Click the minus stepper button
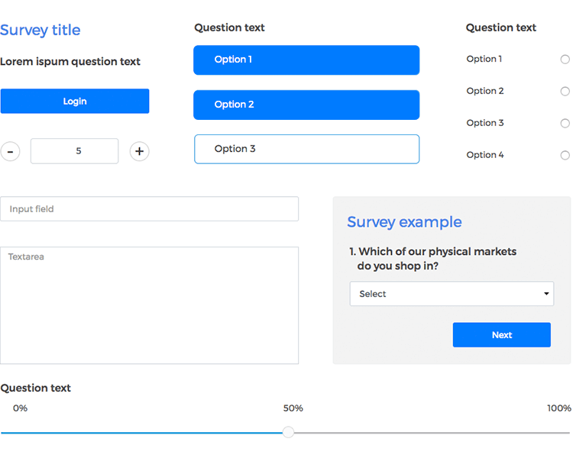This screenshot has height=458, width=573. coord(10,151)
